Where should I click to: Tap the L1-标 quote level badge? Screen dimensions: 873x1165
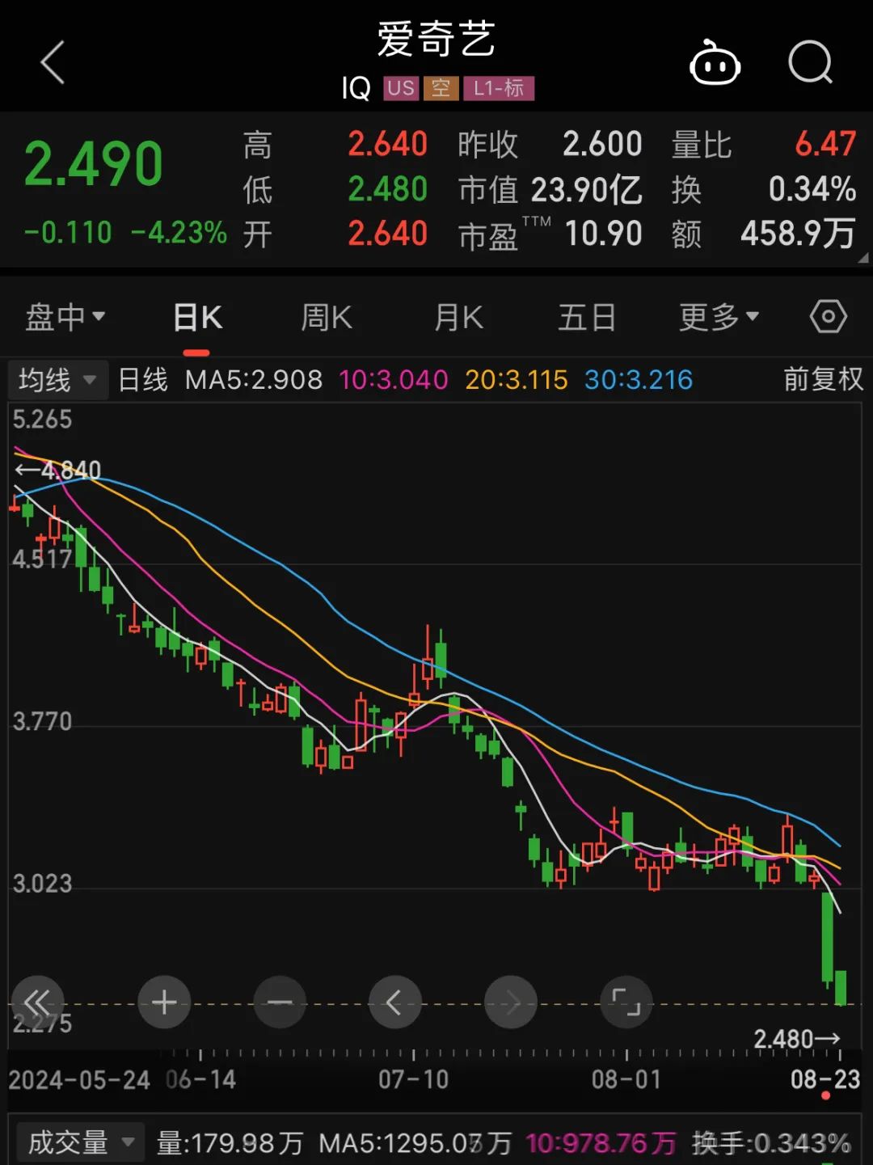click(499, 88)
